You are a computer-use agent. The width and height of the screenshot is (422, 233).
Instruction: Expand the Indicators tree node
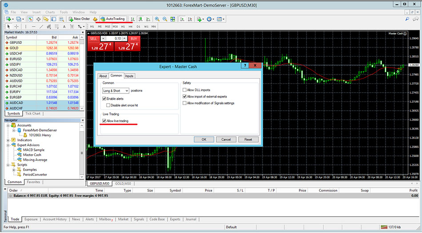tap(8, 140)
